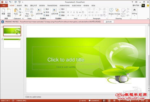Viewport: 150px width, 102px height.
Task: Switch to the DESIGN tab
Action: click(42, 5)
